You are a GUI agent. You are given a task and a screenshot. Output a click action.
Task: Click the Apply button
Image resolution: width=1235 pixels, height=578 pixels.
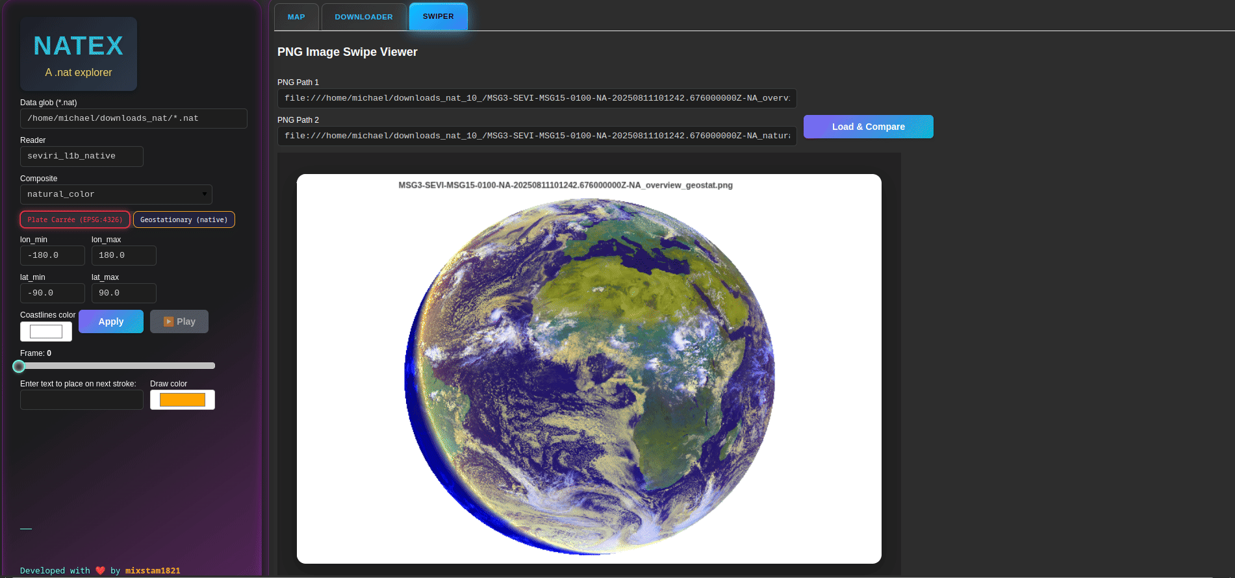(x=111, y=321)
